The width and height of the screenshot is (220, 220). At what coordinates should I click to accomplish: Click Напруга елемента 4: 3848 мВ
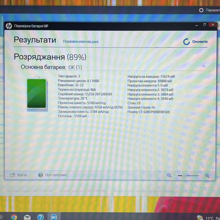pyautogui.click(x=150, y=99)
